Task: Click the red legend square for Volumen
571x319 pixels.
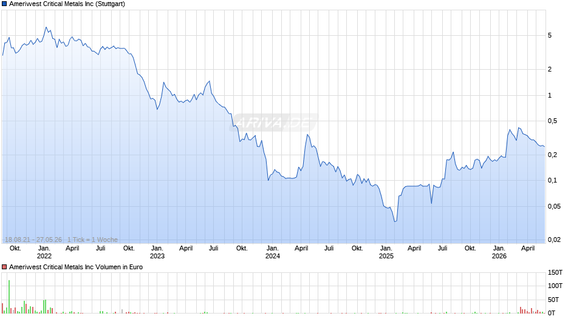Action: [x=4, y=267]
